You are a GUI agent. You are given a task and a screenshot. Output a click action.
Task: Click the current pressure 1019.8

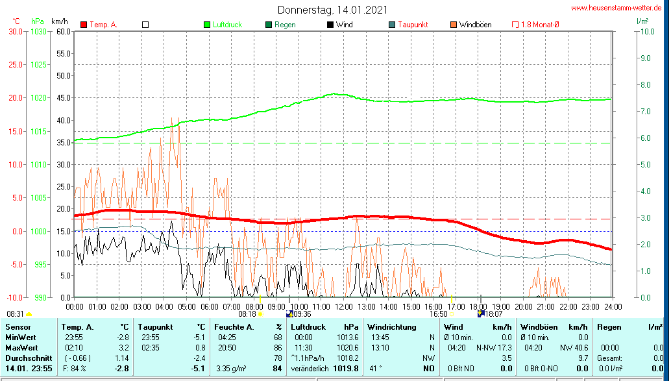click(x=347, y=368)
